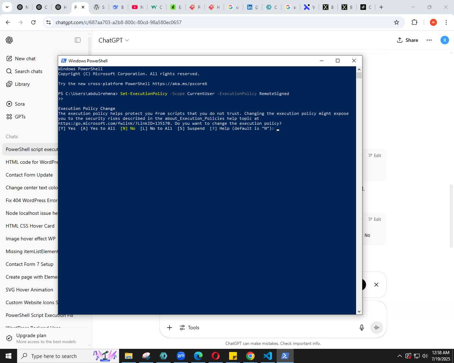Open the Tools menu in composer
Image resolution: width=454 pixels, height=363 pixels.
click(189, 328)
